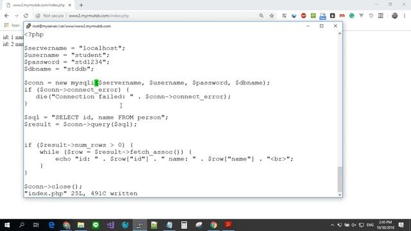Screen dimensions: 411x231
Task: Click the "stddb" database name value
Action: pos(77,69)
